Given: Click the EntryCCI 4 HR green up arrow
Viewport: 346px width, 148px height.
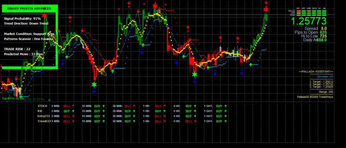Looking at the screenshot, I should [195, 116].
